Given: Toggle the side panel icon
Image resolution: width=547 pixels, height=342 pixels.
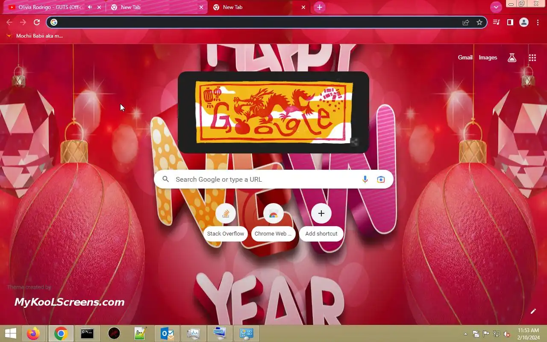Looking at the screenshot, I should point(510,22).
